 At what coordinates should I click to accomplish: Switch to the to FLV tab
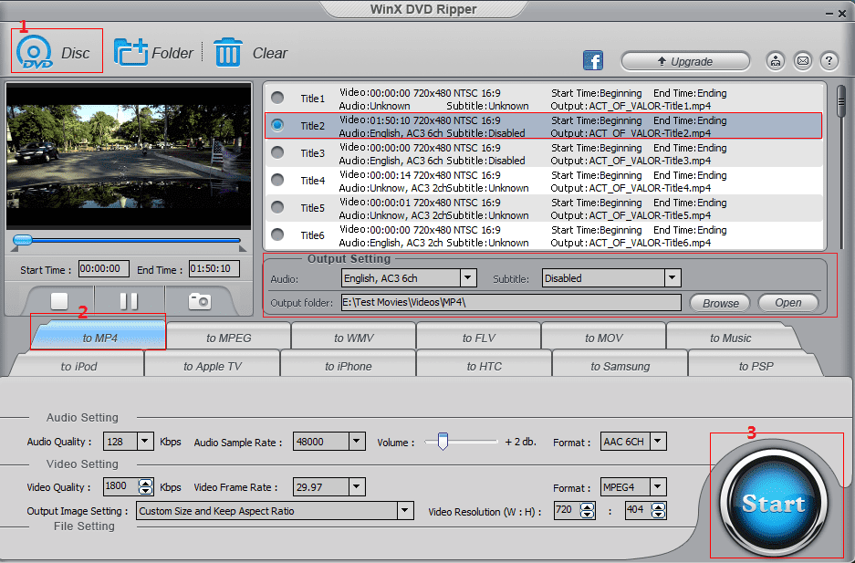pyautogui.click(x=479, y=338)
